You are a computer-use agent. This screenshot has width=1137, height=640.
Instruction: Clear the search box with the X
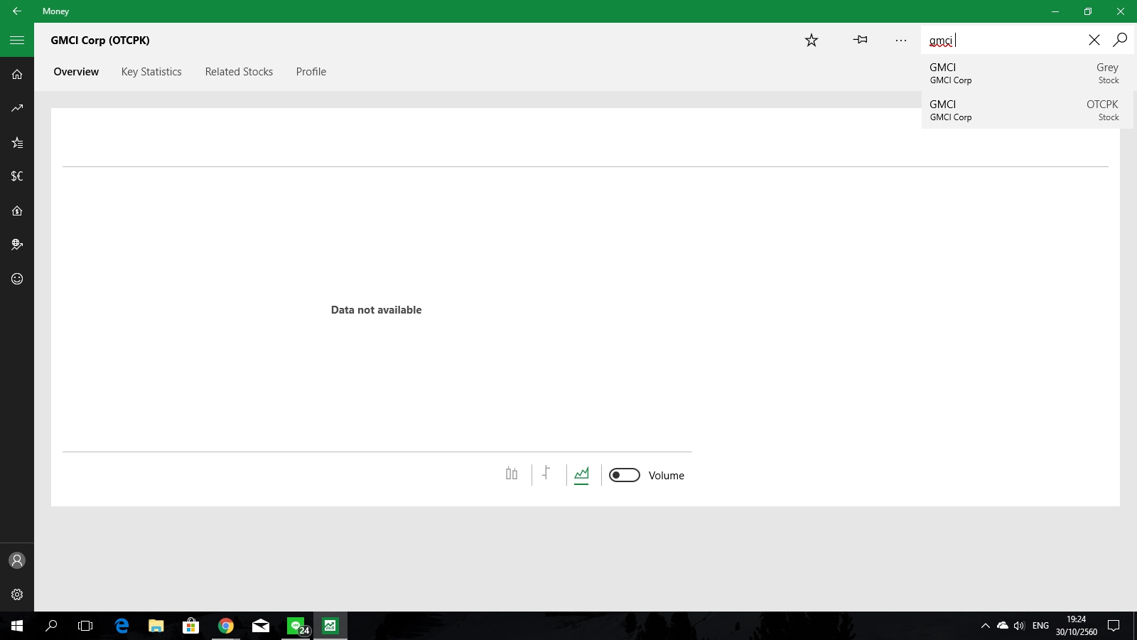pos(1094,40)
